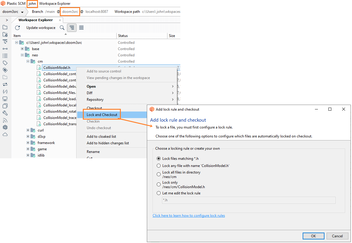Expand the left sidebar with the chevron
352x243 pixels.
point(7,20)
